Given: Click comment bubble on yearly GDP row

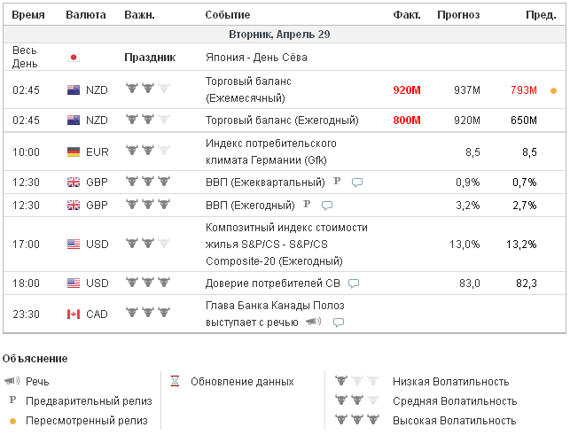Looking at the screenshot, I should 326,206.
